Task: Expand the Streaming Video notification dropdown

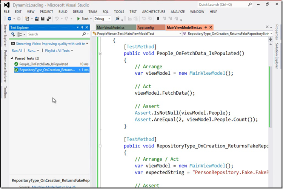Action: pyautogui.click(x=87, y=43)
